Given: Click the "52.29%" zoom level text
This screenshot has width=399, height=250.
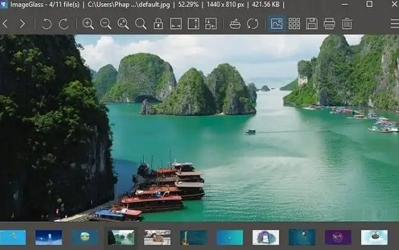Looking at the screenshot, I should click(x=188, y=5).
